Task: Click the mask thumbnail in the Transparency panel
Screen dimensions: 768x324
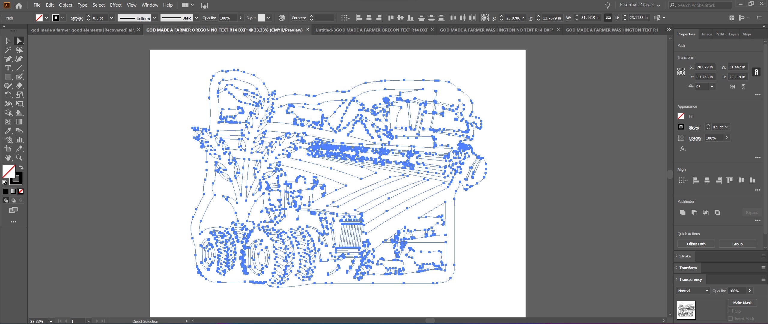Action: coord(686,310)
